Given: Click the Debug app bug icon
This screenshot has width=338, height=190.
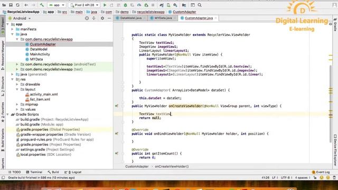Looking at the screenshot, I should point(125,5).
